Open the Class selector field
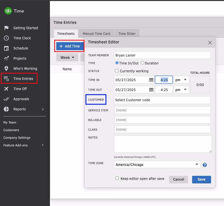224x206 pixels. [x=162, y=129]
